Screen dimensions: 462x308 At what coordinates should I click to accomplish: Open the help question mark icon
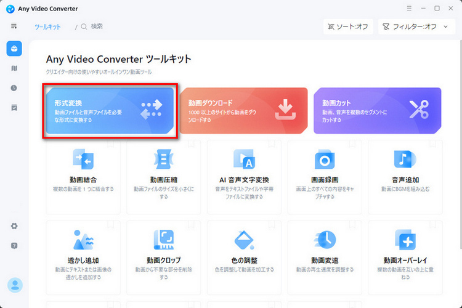pyautogui.click(x=14, y=246)
